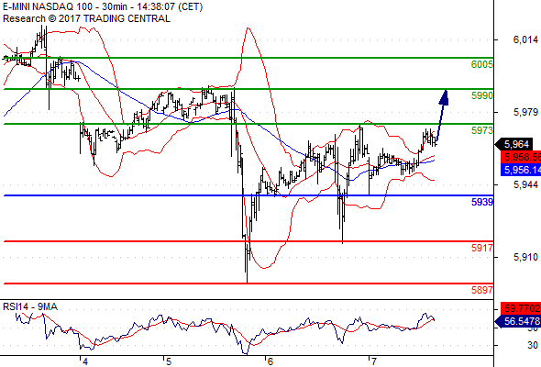Image resolution: width=541 pixels, height=367 pixels.
Task: Click the 'RSI14 - 9MA' indicator label
Action: (30, 306)
